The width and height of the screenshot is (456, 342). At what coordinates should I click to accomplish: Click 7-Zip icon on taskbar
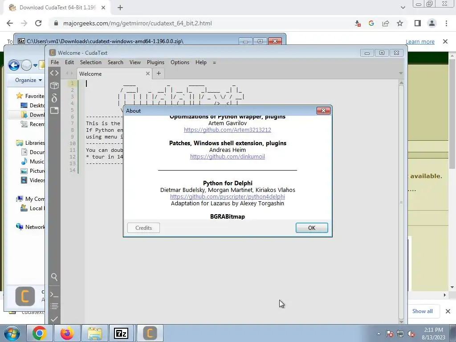[121, 333]
